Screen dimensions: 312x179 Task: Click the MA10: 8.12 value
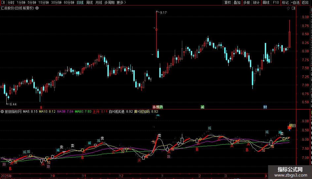coord(47,112)
